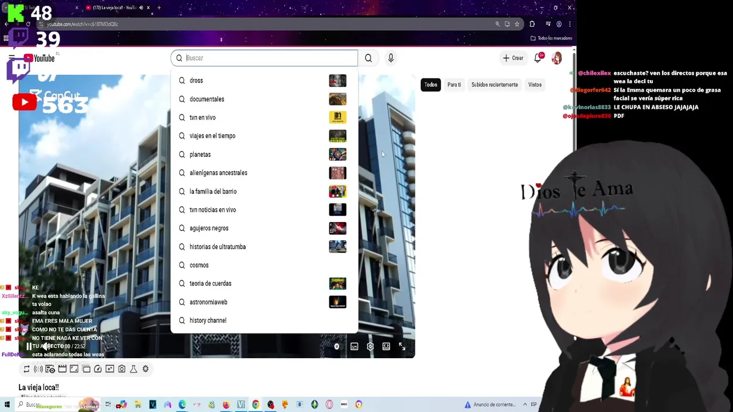Image resolution: width=733 pixels, height=412 pixels.
Task: Select the Vistos filter chip
Action: click(x=535, y=85)
